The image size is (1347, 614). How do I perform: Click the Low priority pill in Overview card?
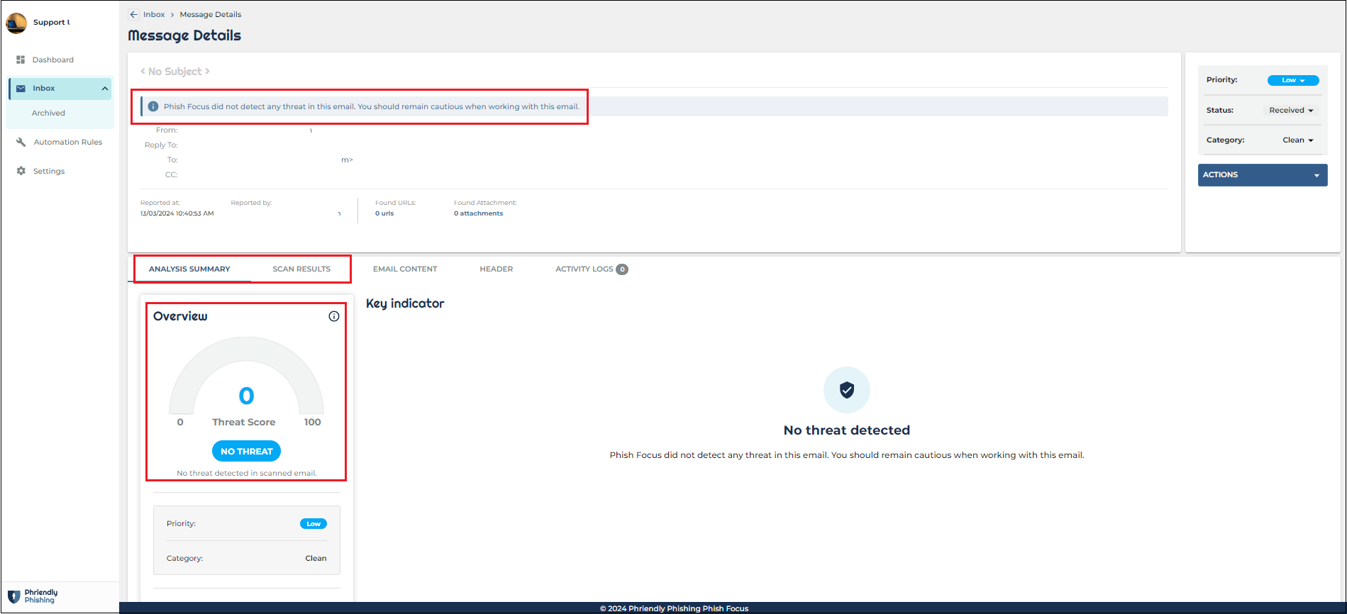(314, 524)
